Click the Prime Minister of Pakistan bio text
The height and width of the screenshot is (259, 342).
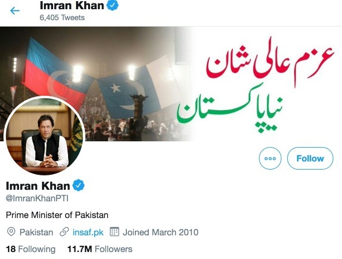click(57, 215)
